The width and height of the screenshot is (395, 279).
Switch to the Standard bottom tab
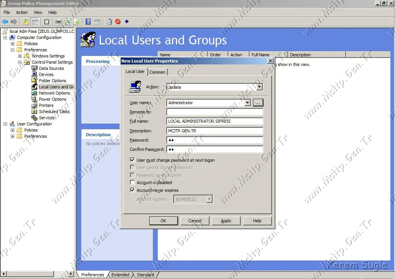(145, 275)
